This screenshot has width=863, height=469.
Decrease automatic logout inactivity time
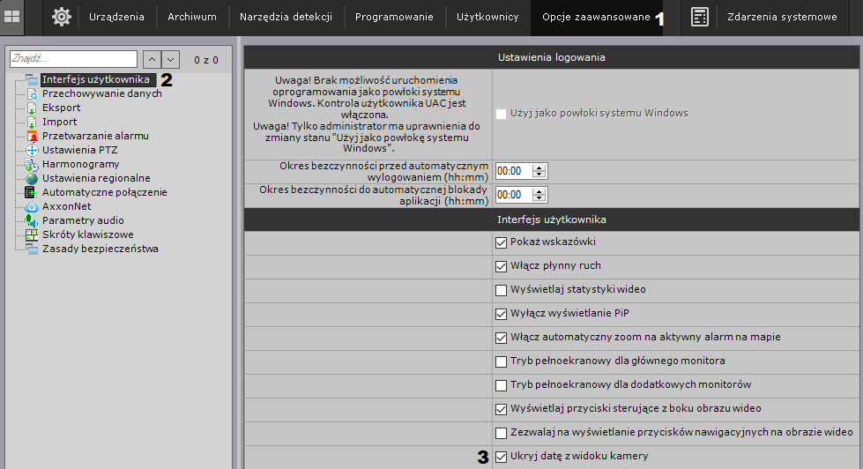point(539,175)
